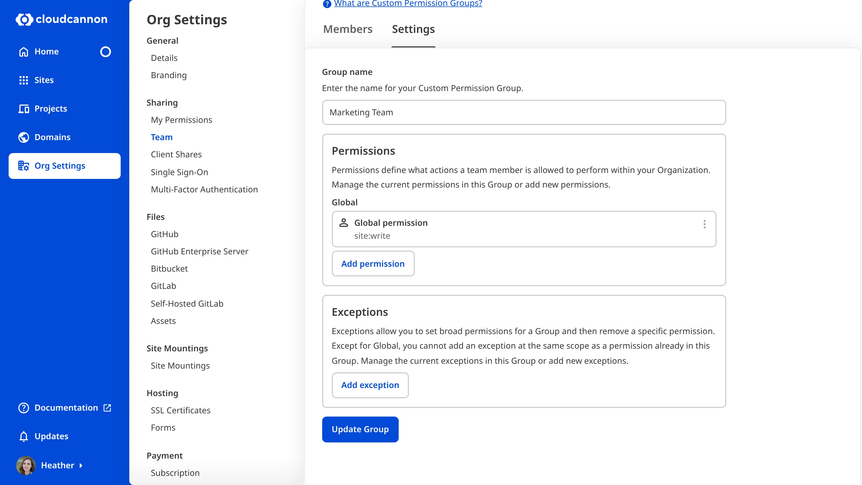Switch to the Members tab

(x=348, y=29)
